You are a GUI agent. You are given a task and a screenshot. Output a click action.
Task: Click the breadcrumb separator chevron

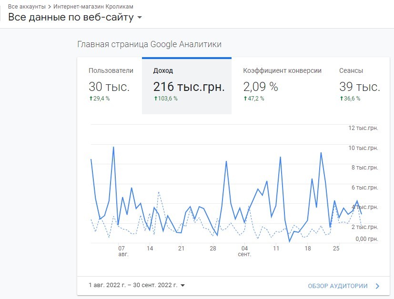point(50,7)
